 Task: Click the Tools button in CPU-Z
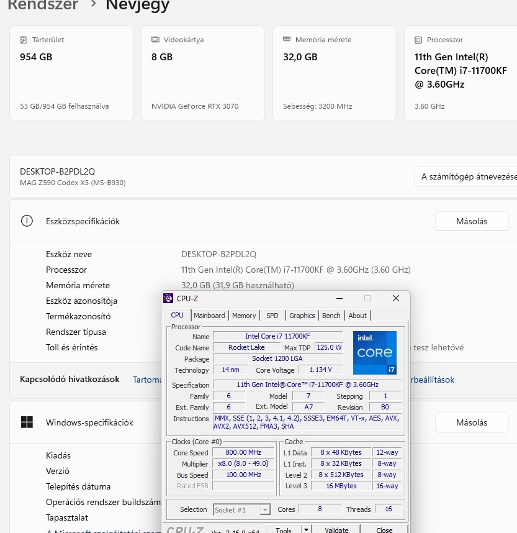pos(284,530)
